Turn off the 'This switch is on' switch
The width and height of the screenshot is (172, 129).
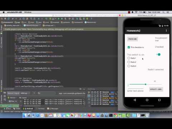click(x=158, y=54)
